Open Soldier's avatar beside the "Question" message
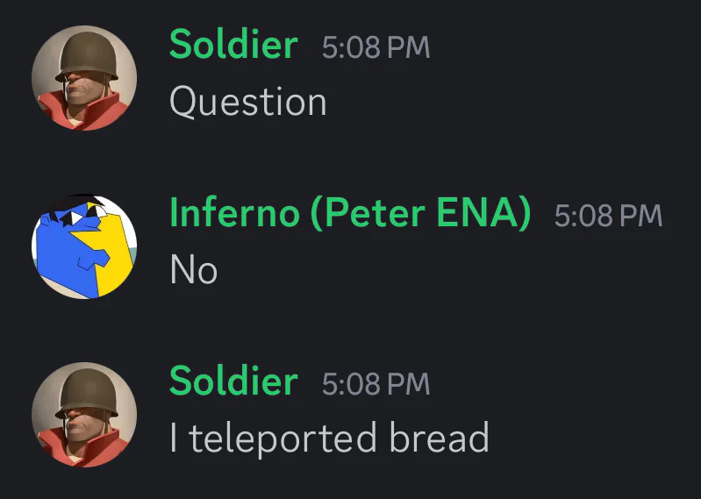Viewport: 701px width, 499px height. 84,78
